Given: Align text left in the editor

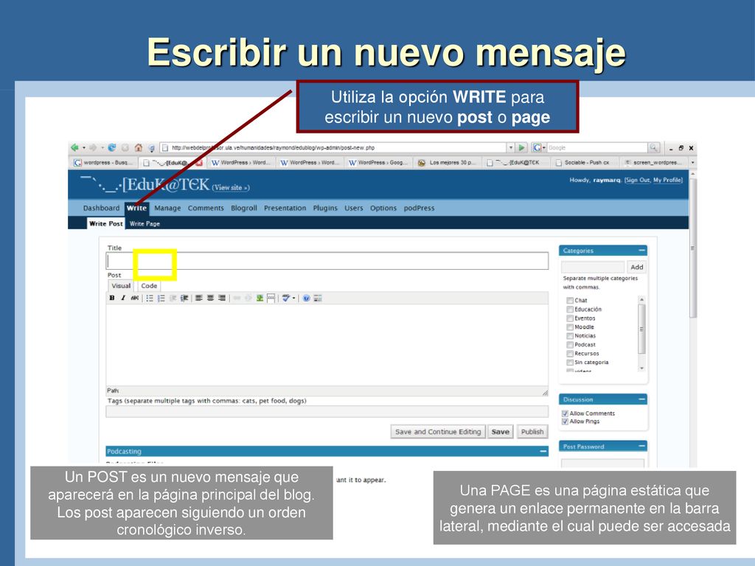Looking at the screenshot, I should click(x=199, y=298).
